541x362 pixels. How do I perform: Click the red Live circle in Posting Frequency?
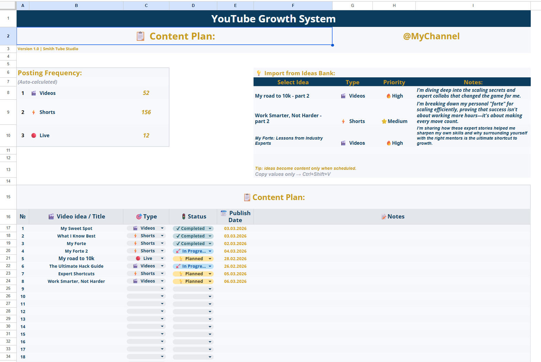pyautogui.click(x=34, y=135)
